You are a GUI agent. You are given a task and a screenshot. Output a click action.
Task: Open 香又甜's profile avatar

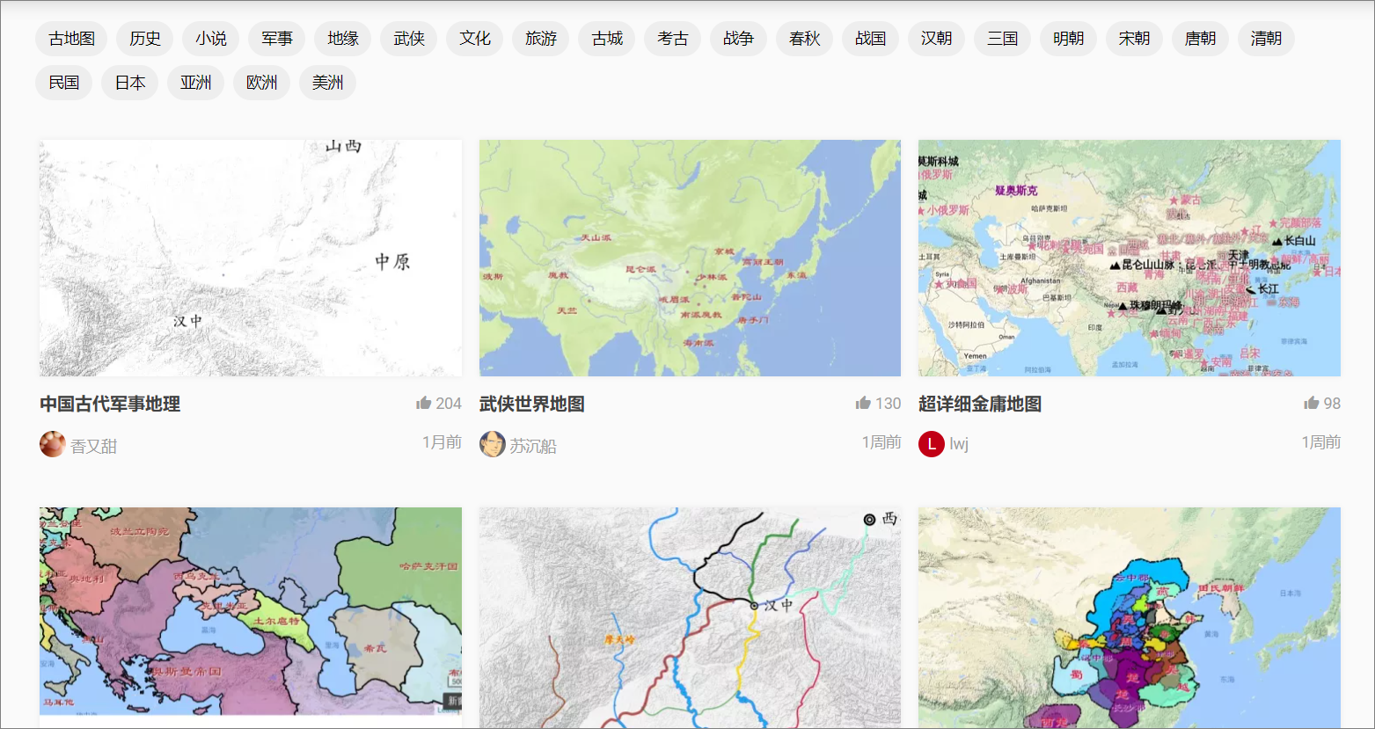50,443
